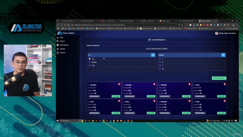The image size is (243, 137).
Task: Bookmark page with the star icon
Action: tap(182, 25)
